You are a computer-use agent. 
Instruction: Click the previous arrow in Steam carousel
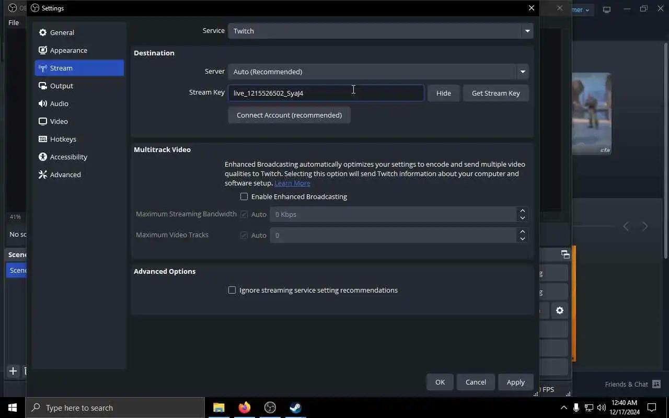(x=626, y=226)
